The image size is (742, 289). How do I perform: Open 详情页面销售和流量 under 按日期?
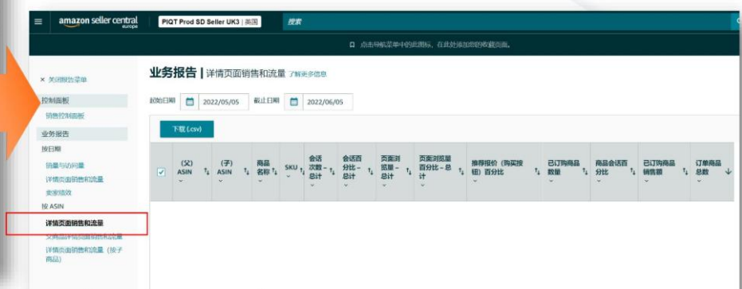pyautogui.click(x=74, y=179)
